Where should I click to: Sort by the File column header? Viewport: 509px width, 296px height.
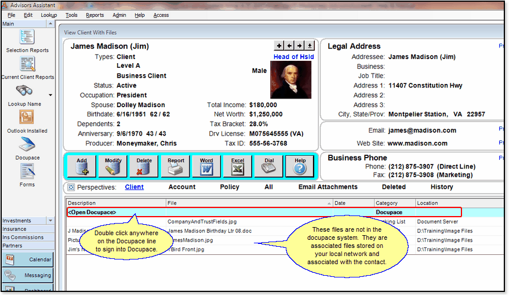pos(249,203)
